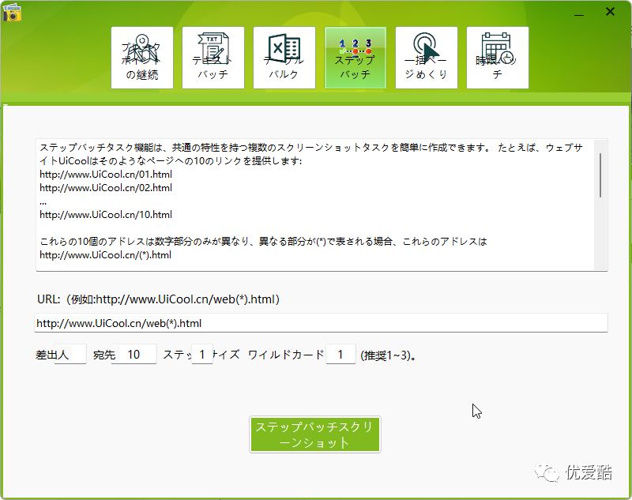
Task: Click the description box scrollbar thumb
Action: coord(600,175)
